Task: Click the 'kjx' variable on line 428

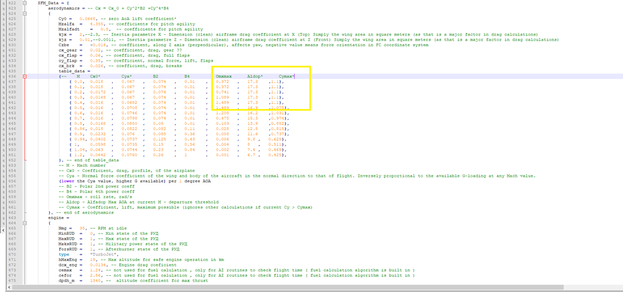Action: [62, 35]
